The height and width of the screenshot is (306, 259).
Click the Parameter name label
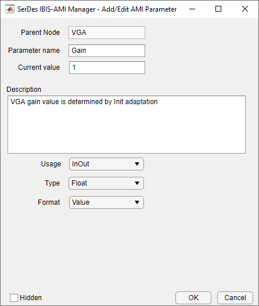(x=34, y=51)
